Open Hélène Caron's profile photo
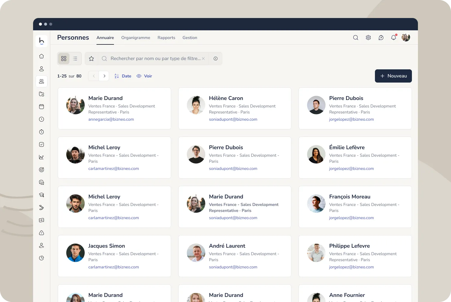451x302 pixels. point(196,105)
